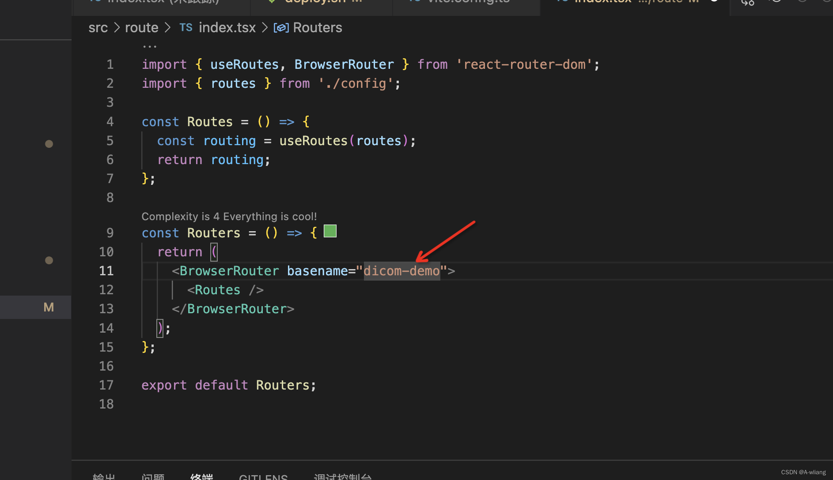Click the modified dot beside line 10

coord(49,260)
